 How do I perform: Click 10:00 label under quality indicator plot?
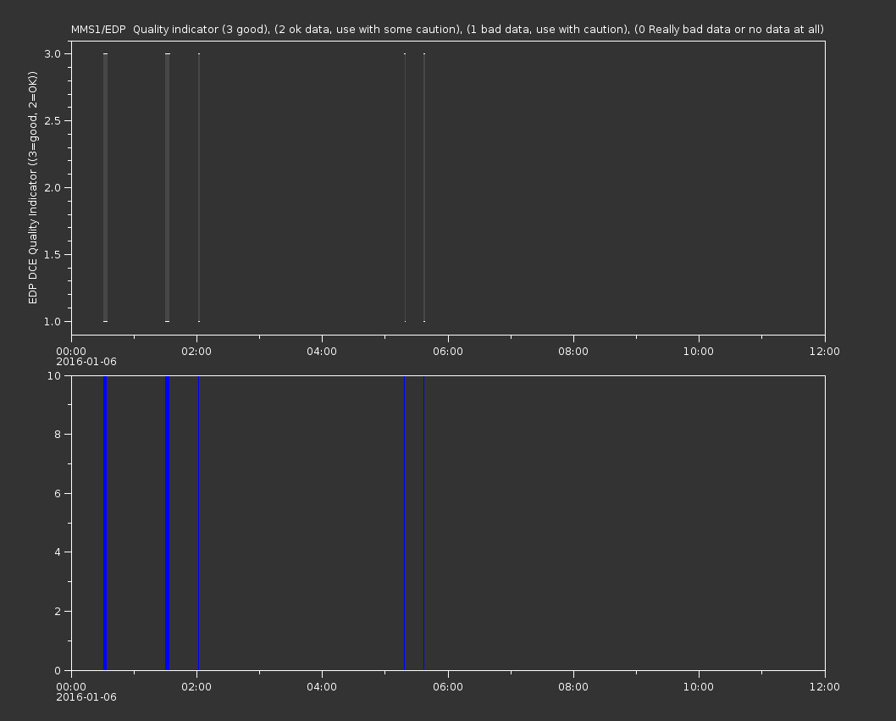click(699, 351)
